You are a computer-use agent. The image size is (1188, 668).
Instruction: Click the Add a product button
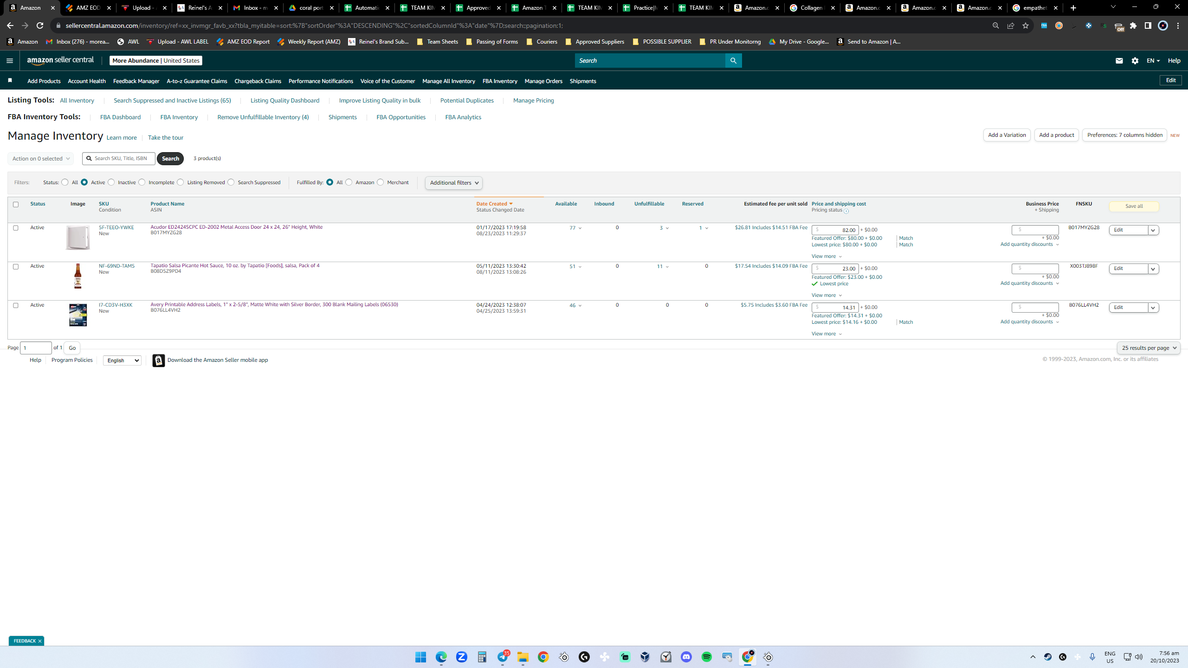[1057, 135]
